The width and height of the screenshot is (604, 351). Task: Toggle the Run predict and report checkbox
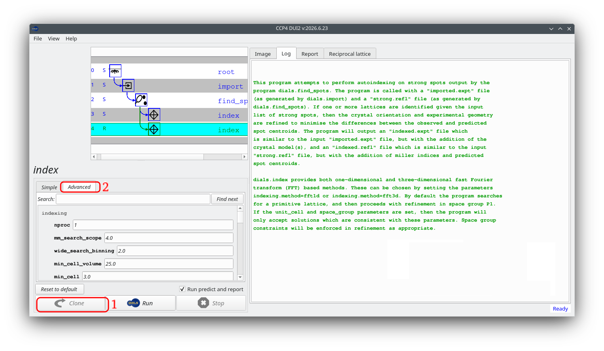click(x=182, y=289)
